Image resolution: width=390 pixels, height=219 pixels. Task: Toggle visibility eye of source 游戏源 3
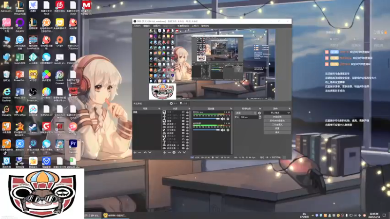tap(183, 127)
